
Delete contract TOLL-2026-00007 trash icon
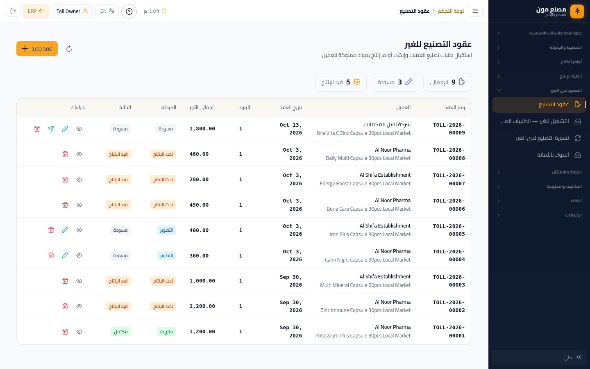[x=65, y=180]
